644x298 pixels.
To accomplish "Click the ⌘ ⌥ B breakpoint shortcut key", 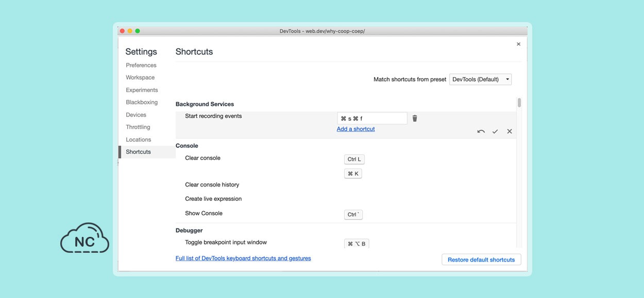I will click(x=357, y=244).
